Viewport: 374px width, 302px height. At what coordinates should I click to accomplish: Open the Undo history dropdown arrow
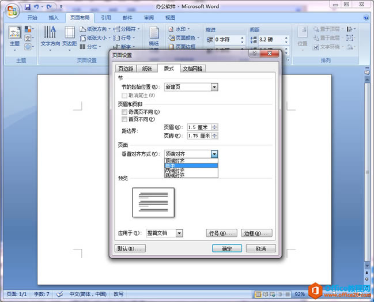42,7
